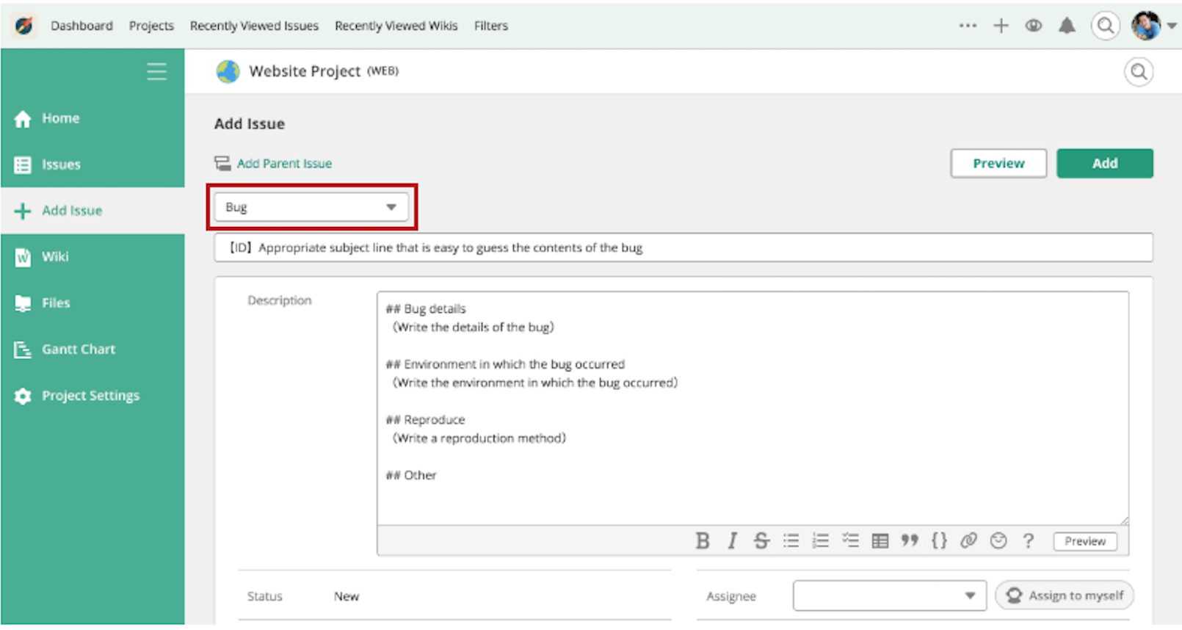Open Files in sidebar
The width and height of the screenshot is (1182, 630).
tap(93, 303)
